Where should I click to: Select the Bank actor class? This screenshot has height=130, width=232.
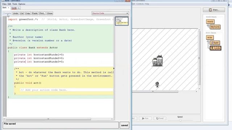click(x=215, y=43)
